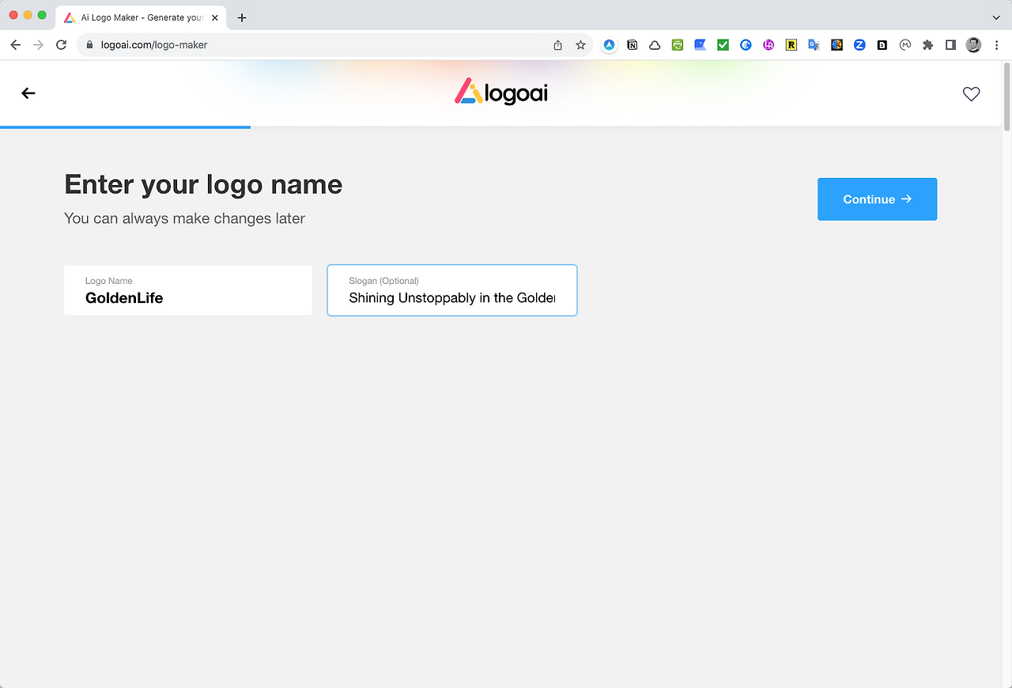Open a new browser tab
This screenshot has width=1012, height=688.
tap(242, 17)
